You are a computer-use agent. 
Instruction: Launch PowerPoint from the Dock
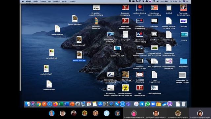click(x=72, y=104)
